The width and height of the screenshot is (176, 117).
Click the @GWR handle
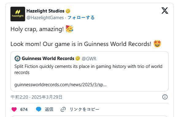89,59
